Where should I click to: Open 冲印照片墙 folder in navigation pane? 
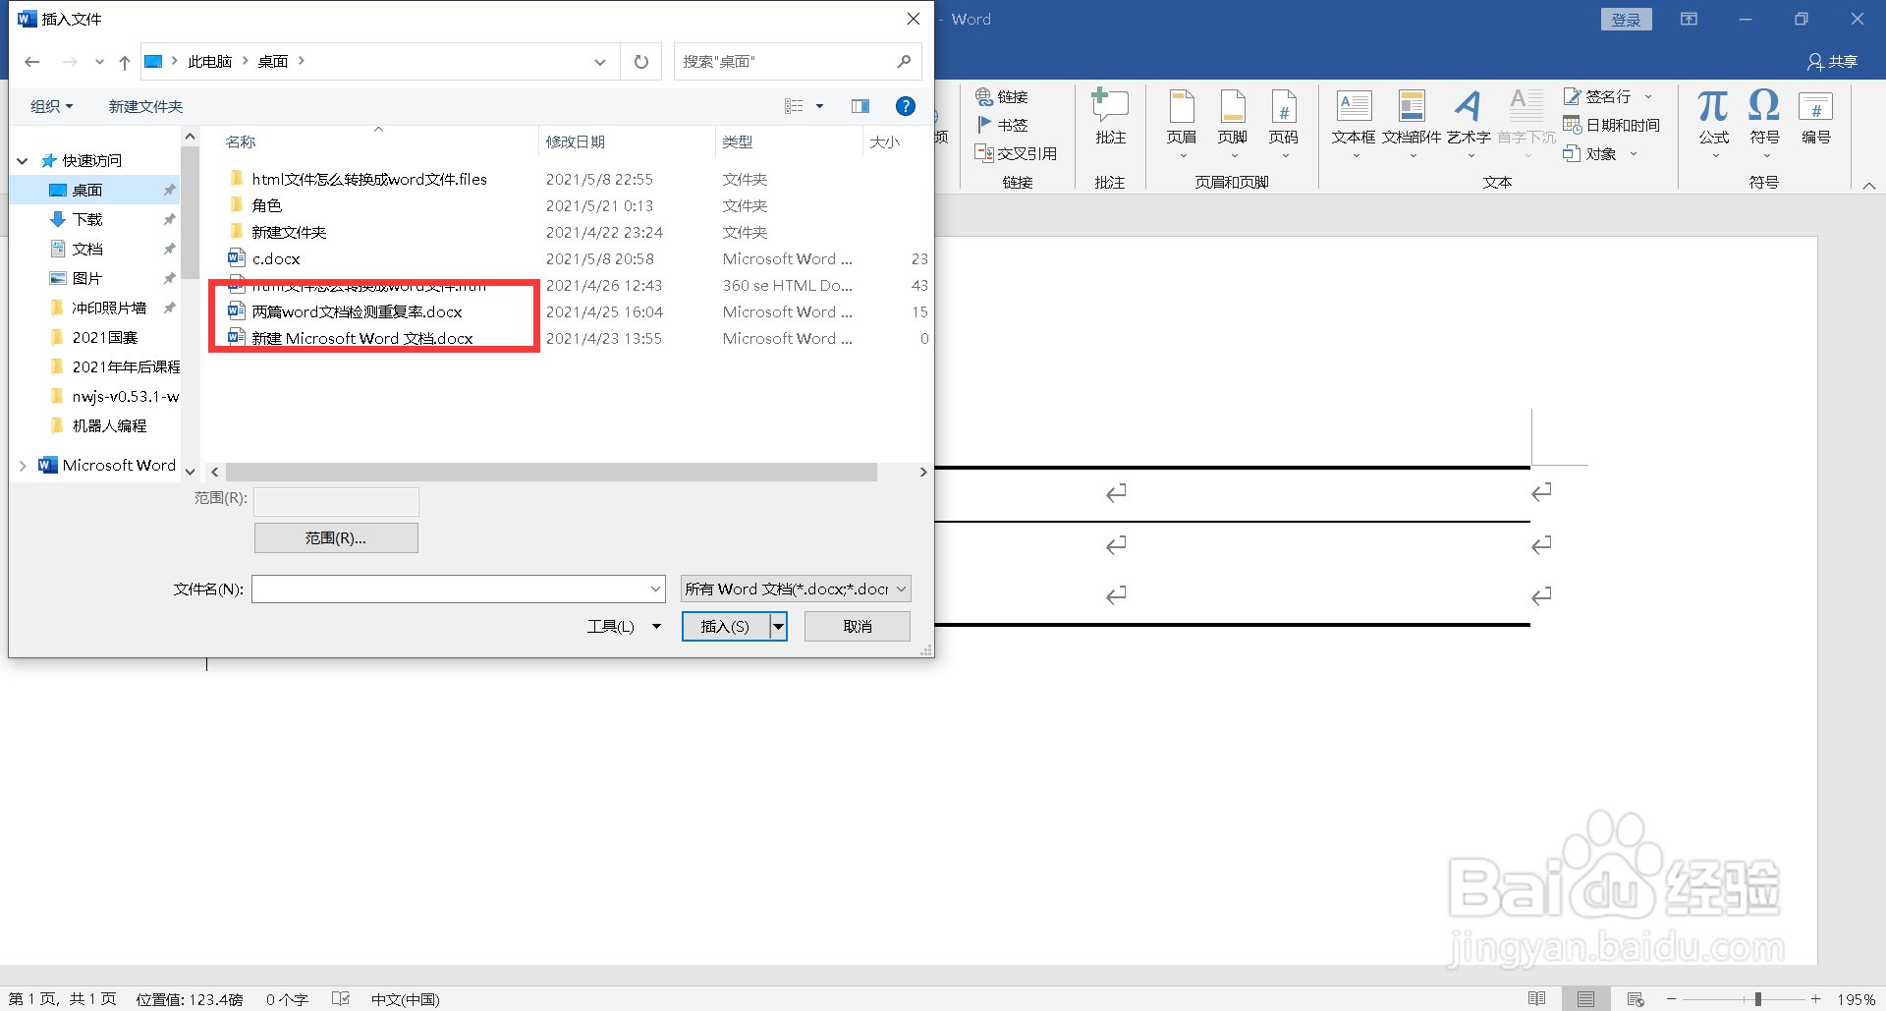(x=109, y=308)
